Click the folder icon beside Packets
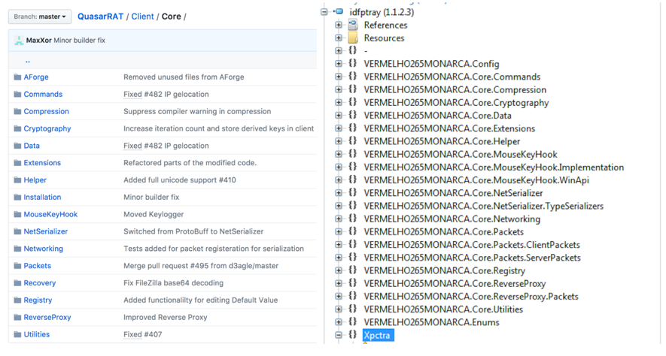The height and width of the screenshot is (356, 666). (17, 266)
